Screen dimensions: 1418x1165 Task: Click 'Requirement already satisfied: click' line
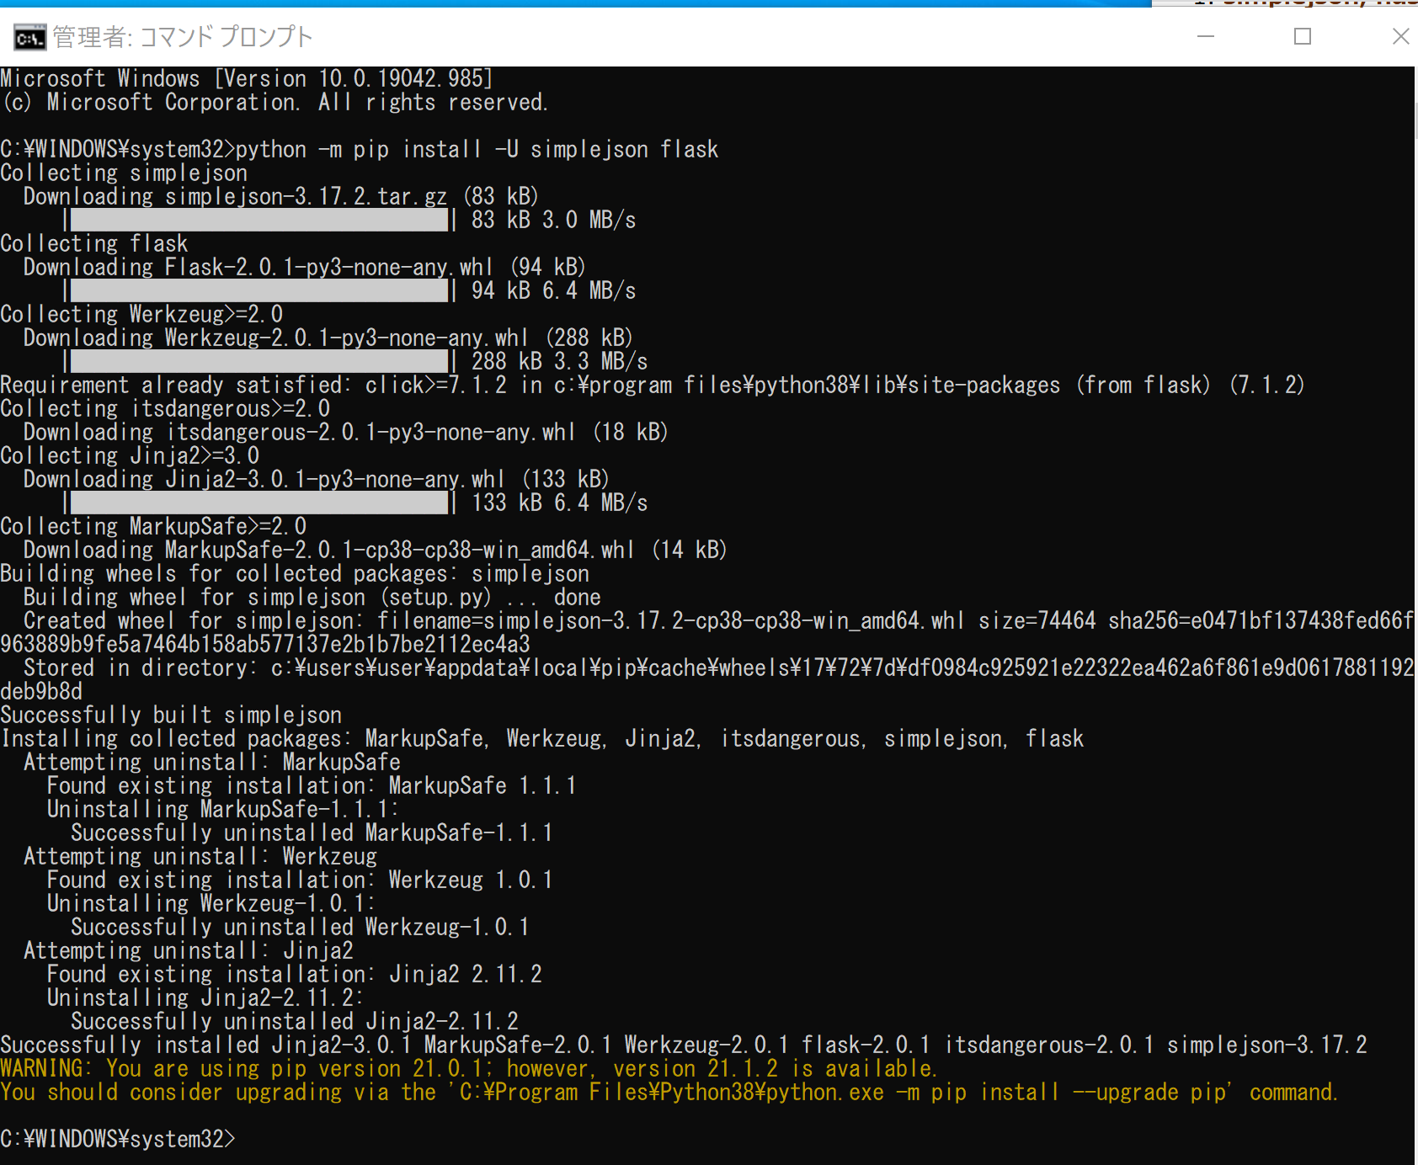(652, 386)
